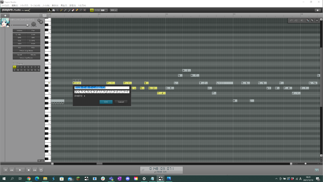Open the 1/32 quantize dropdown
Image resolution: width=323 pixels, height=182 pixels.
pyautogui.click(x=101, y=10)
